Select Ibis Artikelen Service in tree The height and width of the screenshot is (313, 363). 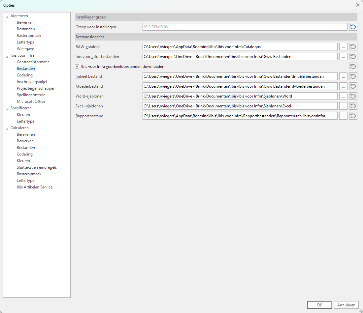(35, 187)
